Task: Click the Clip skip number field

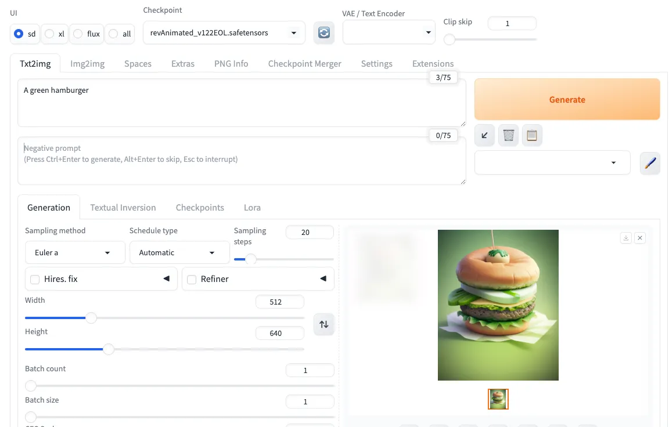Action: coord(512,23)
